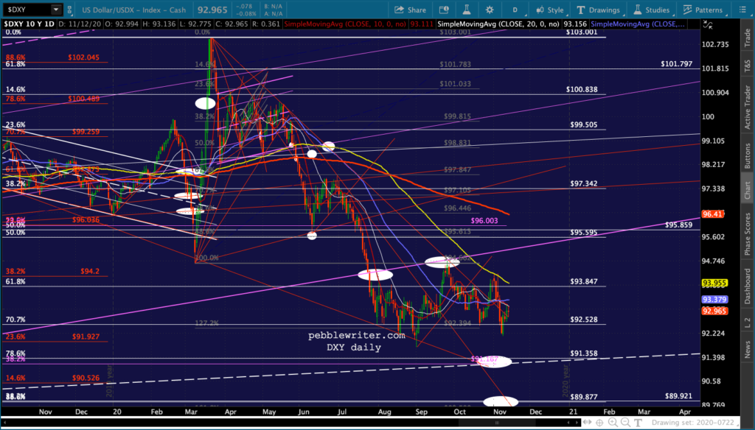Open the Edit Studies flask icon
Screen dimensions: 755x430
467,10
